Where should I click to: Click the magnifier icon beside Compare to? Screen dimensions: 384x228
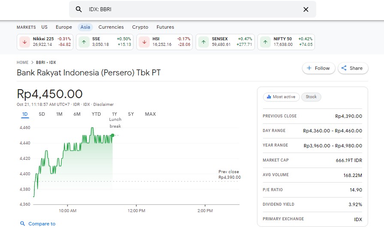tap(23, 224)
